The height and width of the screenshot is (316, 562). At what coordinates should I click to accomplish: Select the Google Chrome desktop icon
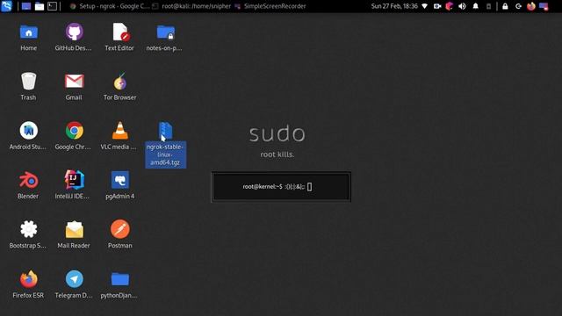click(x=74, y=136)
